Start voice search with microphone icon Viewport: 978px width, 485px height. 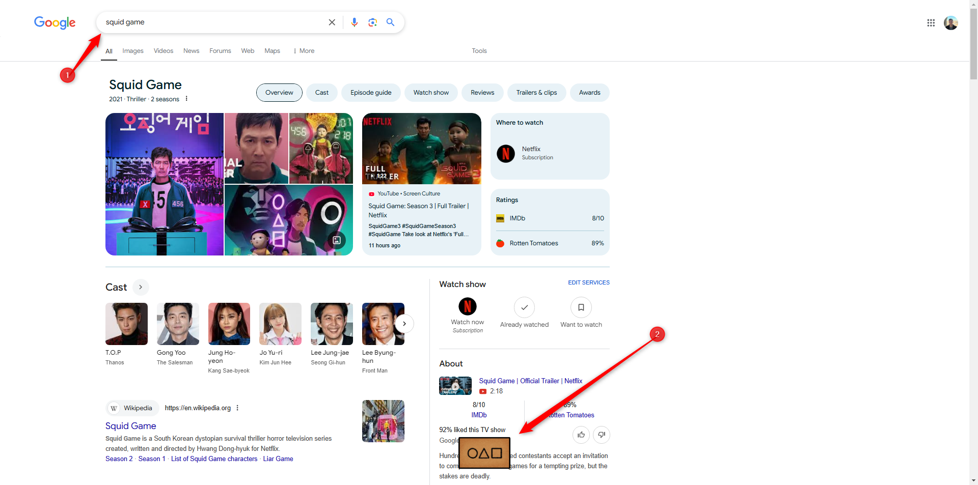(x=355, y=22)
